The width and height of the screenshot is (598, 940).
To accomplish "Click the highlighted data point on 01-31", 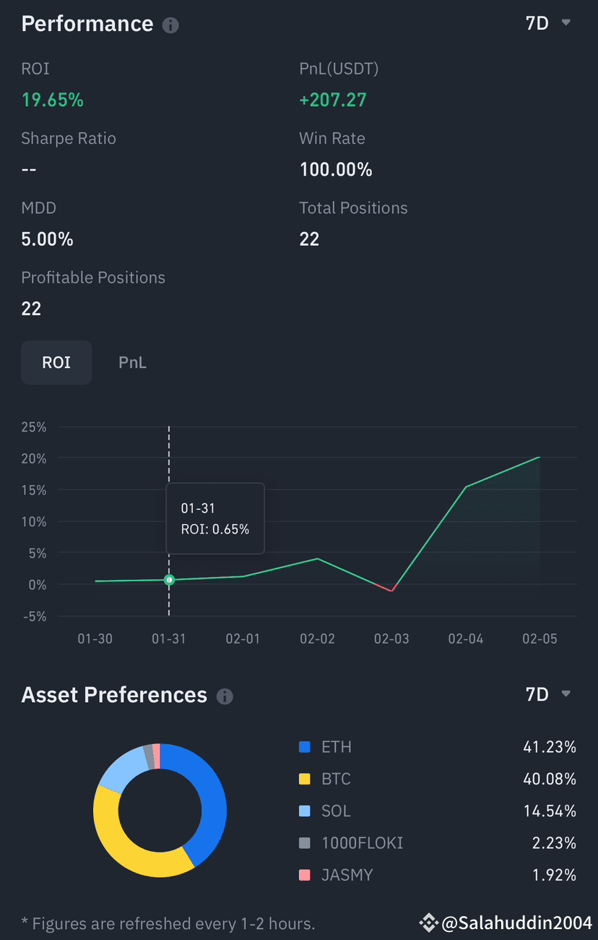I will 169,580.
